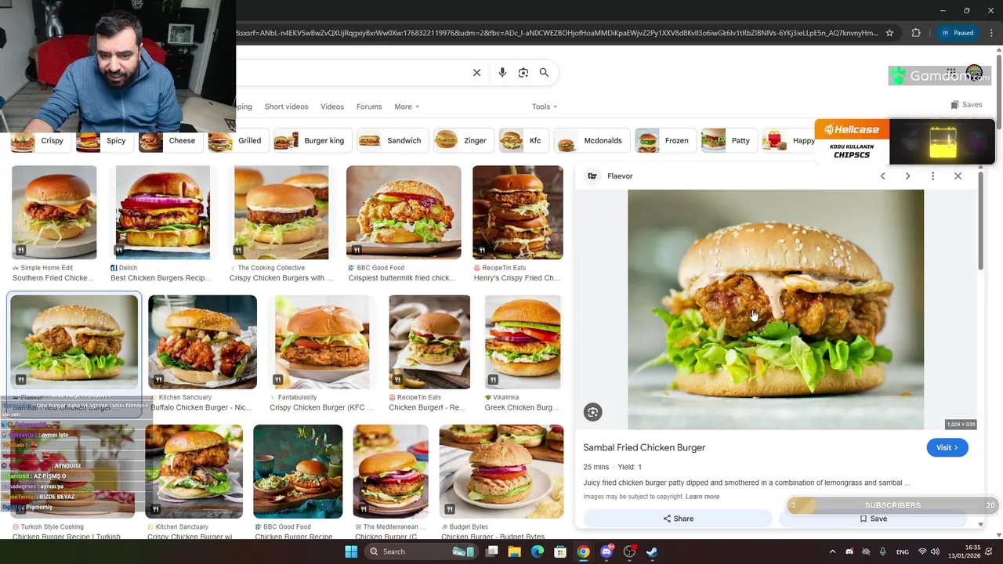Click the Visit button for Sambal burger
Screen dimensions: 1003x564
click(947, 447)
